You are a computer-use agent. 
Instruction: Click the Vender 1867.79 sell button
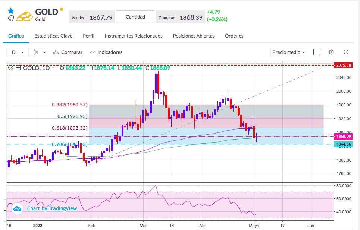92,17
